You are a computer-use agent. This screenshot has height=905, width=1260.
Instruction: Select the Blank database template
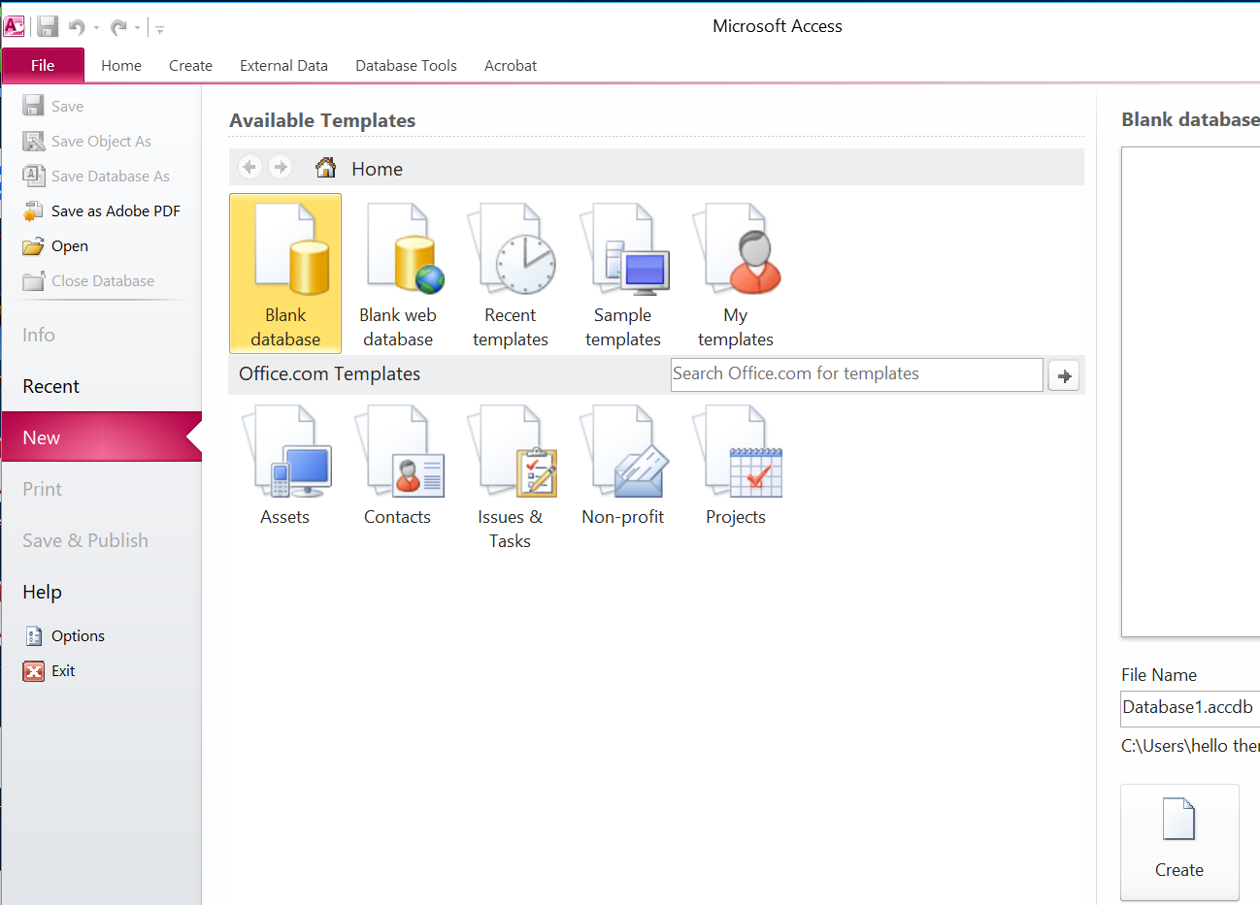click(285, 274)
